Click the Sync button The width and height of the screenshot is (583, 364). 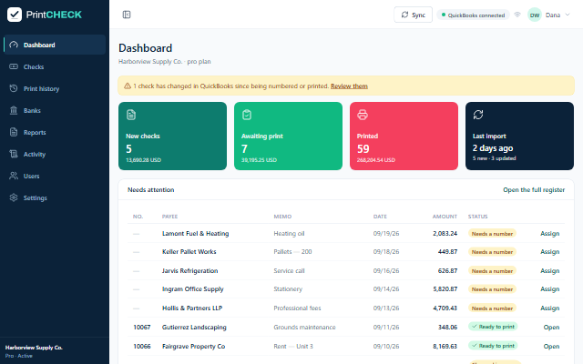pyautogui.click(x=413, y=15)
